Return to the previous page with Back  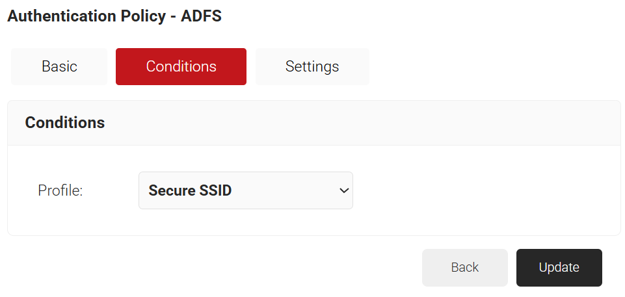[464, 267]
